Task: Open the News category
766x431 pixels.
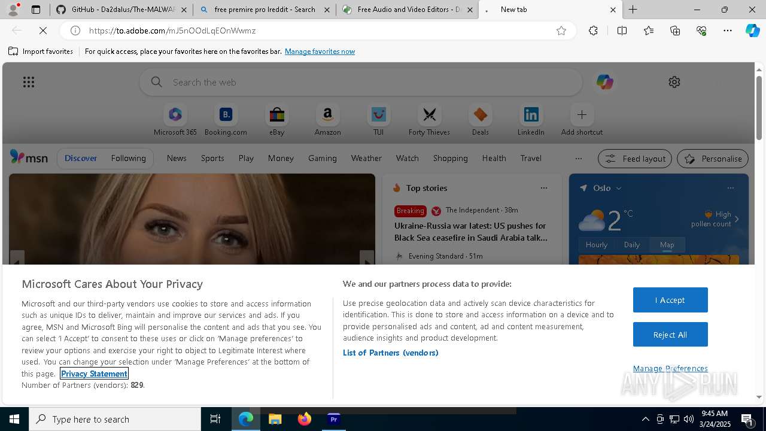Action: click(177, 158)
